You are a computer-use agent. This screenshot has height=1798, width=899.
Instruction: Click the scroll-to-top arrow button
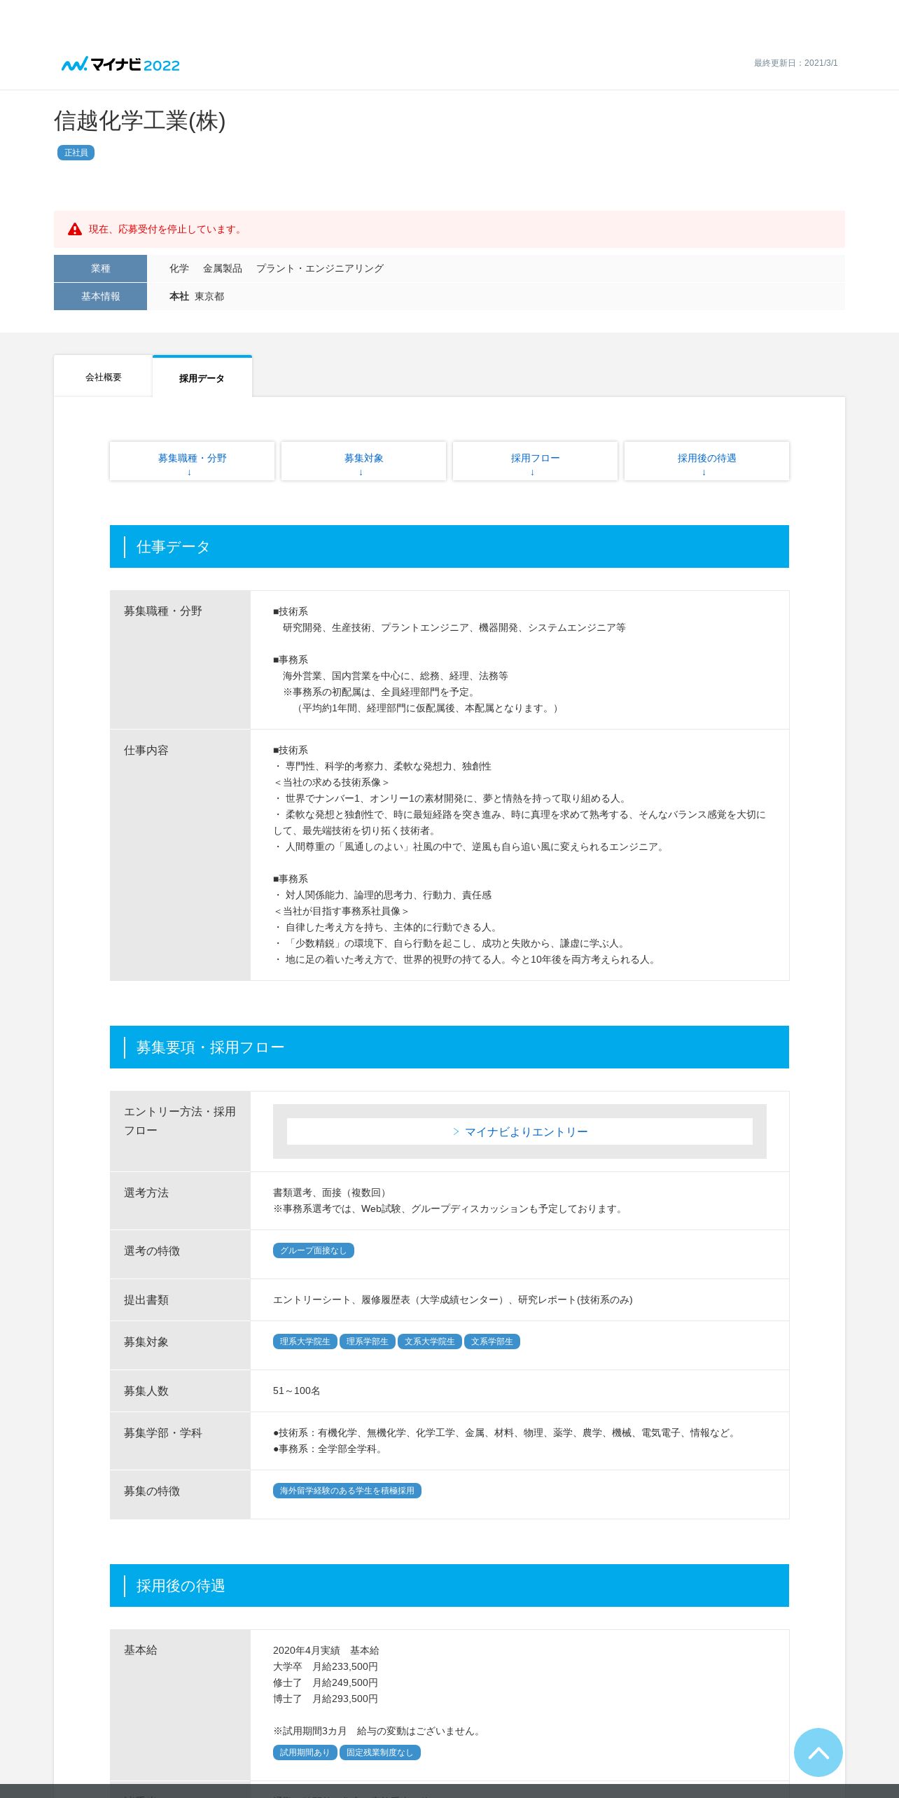818,1752
